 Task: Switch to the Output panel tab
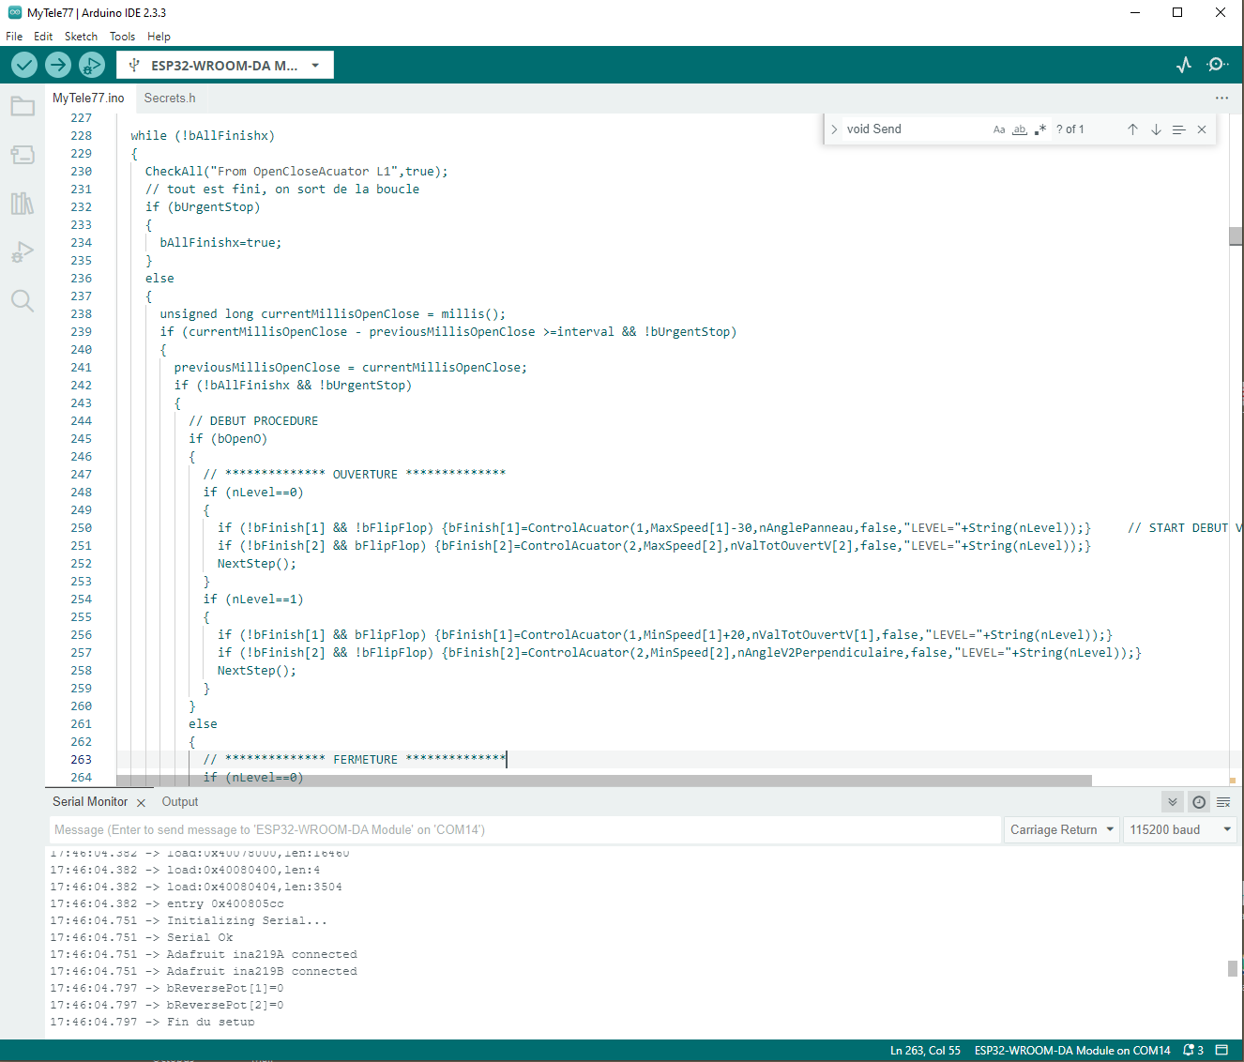click(180, 802)
